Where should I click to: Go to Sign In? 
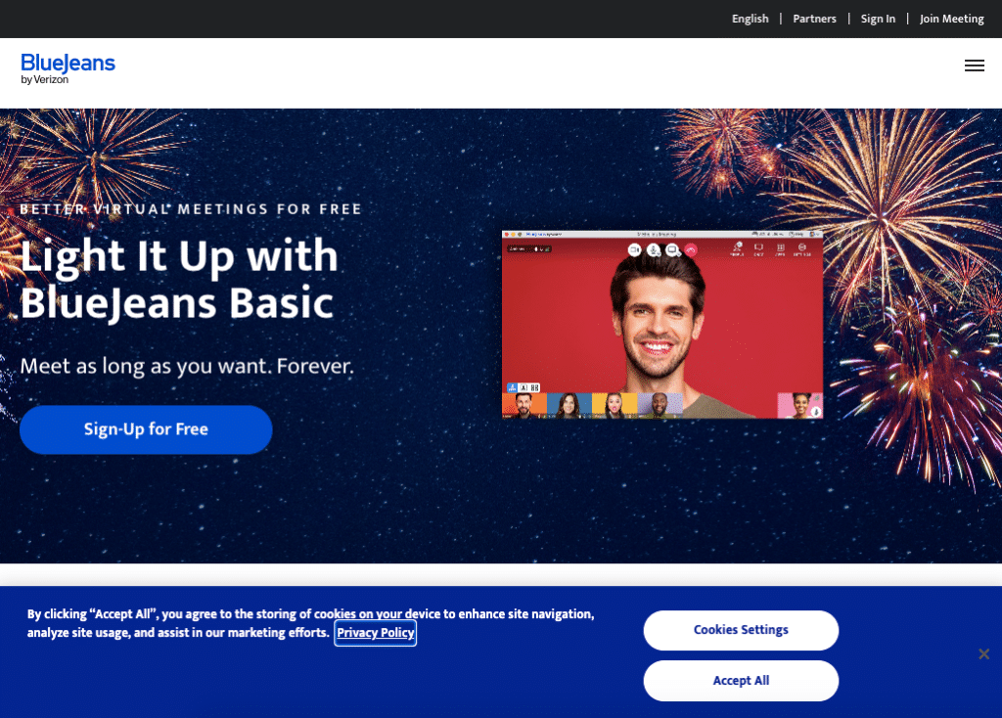point(878,19)
